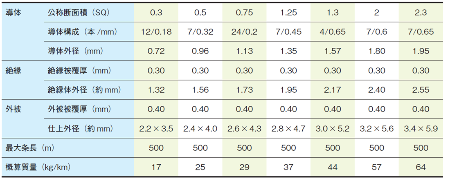This screenshot has height=181, width=450.
Task: Click the 2.2 × 3.5 finished diameter cell
Action: (x=156, y=129)
